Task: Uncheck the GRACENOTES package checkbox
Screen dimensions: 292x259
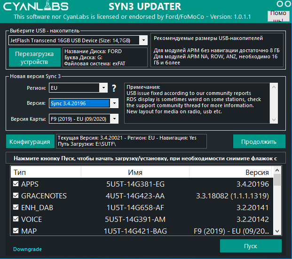Action: (16, 196)
